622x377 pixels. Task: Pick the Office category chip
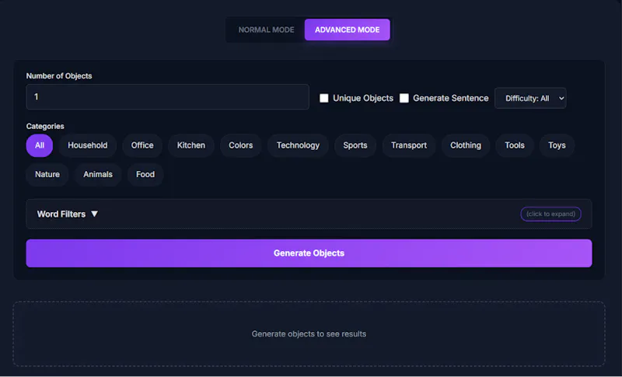pyautogui.click(x=142, y=145)
